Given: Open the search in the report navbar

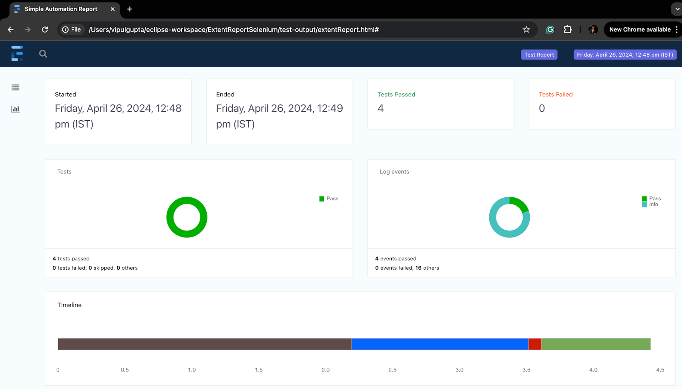Looking at the screenshot, I should [x=43, y=54].
